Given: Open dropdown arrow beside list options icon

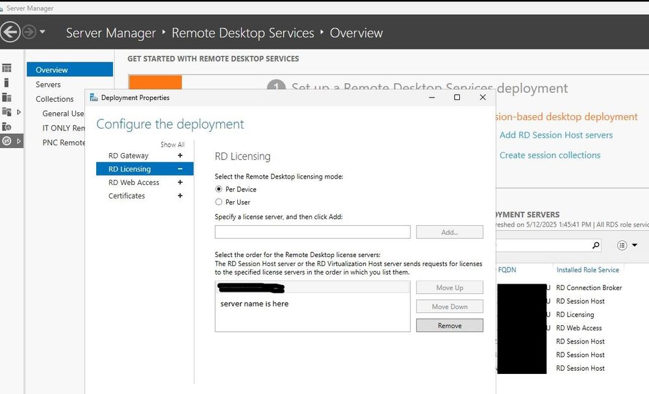Looking at the screenshot, I should point(635,245).
